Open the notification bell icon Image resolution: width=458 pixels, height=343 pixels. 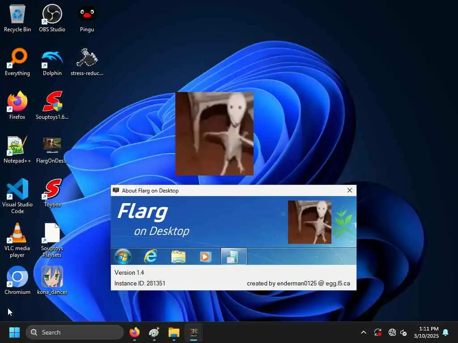click(446, 332)
